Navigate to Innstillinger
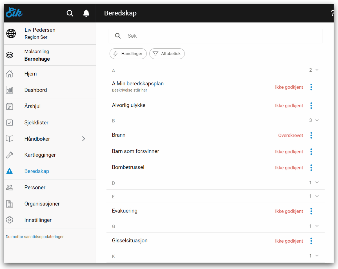Image resolution: width=338 pixels, height=269 pixels. pyautogui.click(x=38, y=220)
